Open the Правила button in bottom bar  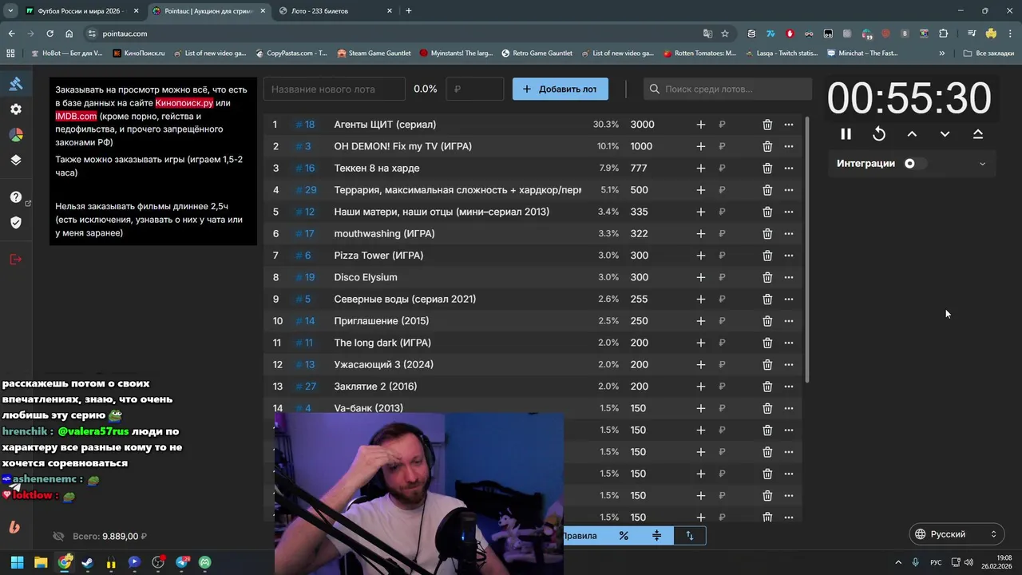(x=581, y=536)
